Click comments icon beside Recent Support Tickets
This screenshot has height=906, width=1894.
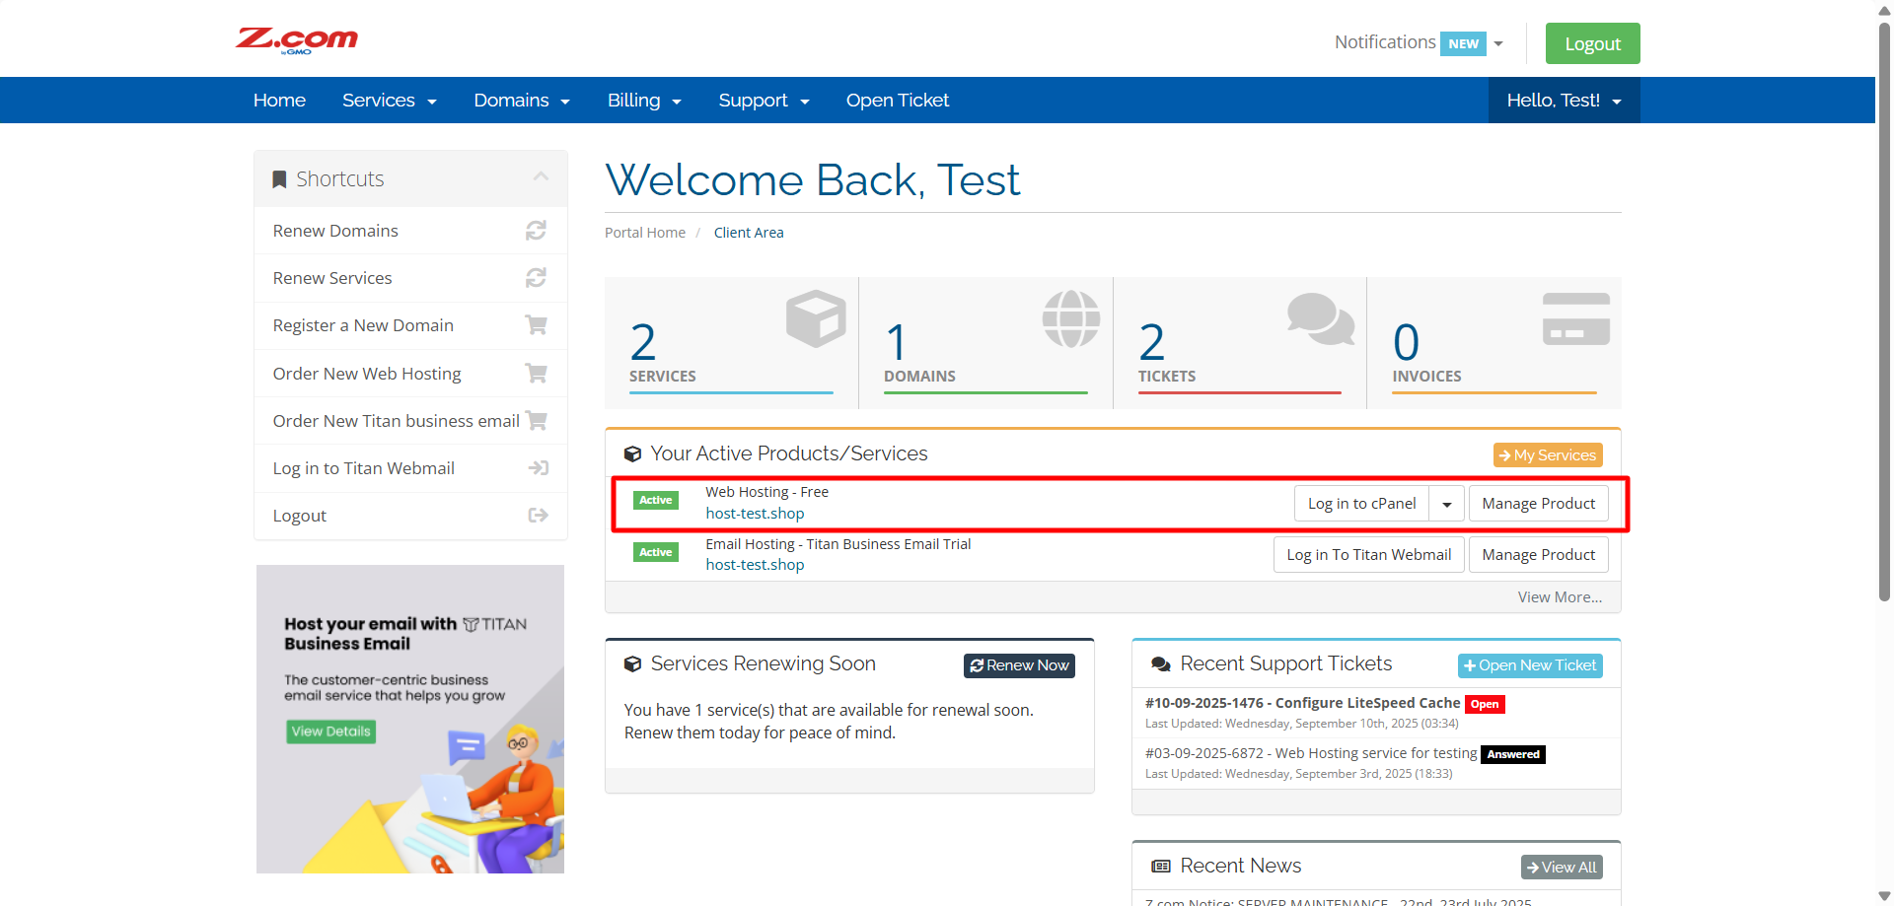click(1161, 664)
